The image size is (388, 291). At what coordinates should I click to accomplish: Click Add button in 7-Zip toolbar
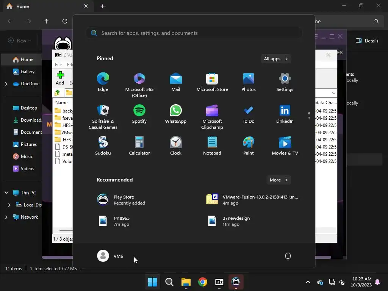[x=60, y=78]
